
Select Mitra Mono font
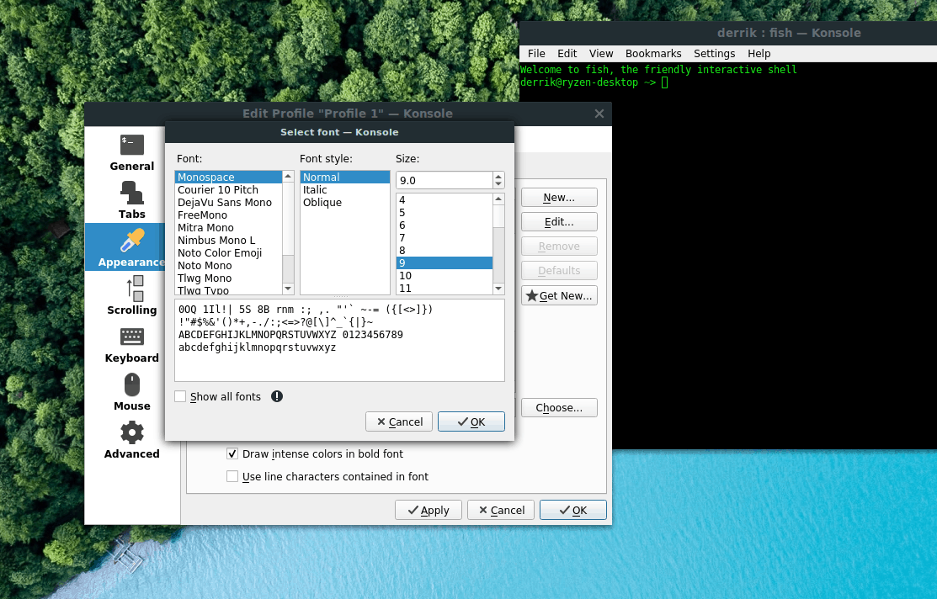pyautogui.click(x=228, y=227)
